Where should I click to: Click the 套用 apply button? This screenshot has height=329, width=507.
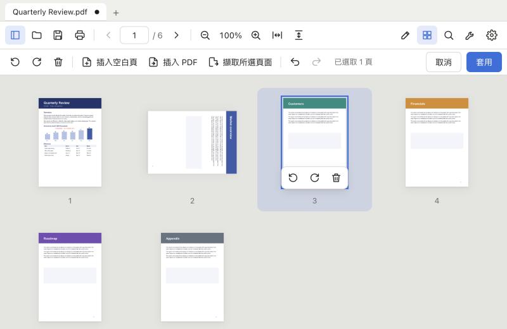coord(484,62)
